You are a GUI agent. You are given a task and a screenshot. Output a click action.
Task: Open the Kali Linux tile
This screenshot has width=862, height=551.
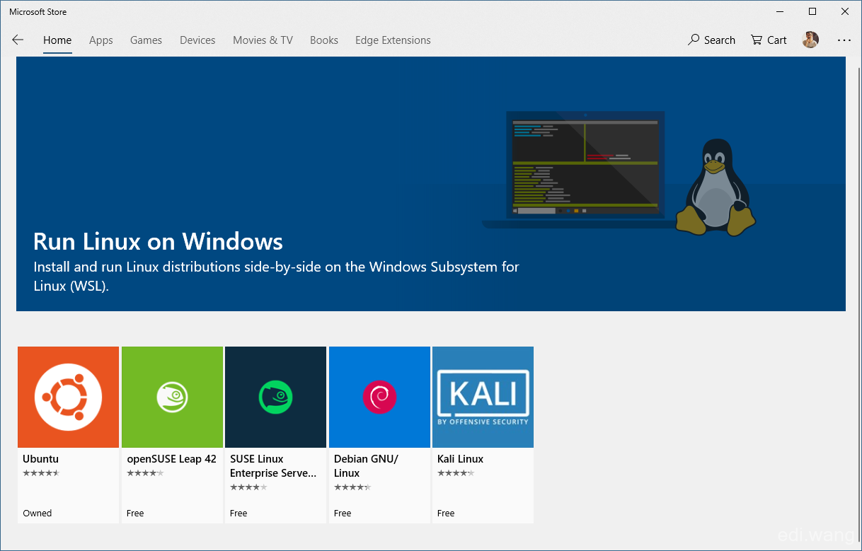tap(483, 434)
